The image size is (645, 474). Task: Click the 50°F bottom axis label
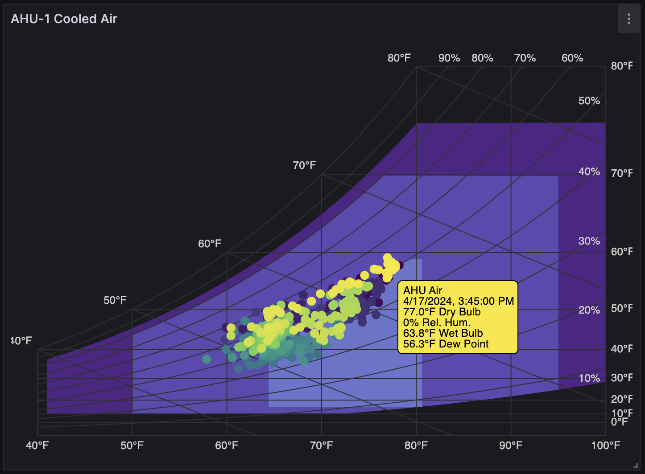pyautogui.click(x=132, y=445)
